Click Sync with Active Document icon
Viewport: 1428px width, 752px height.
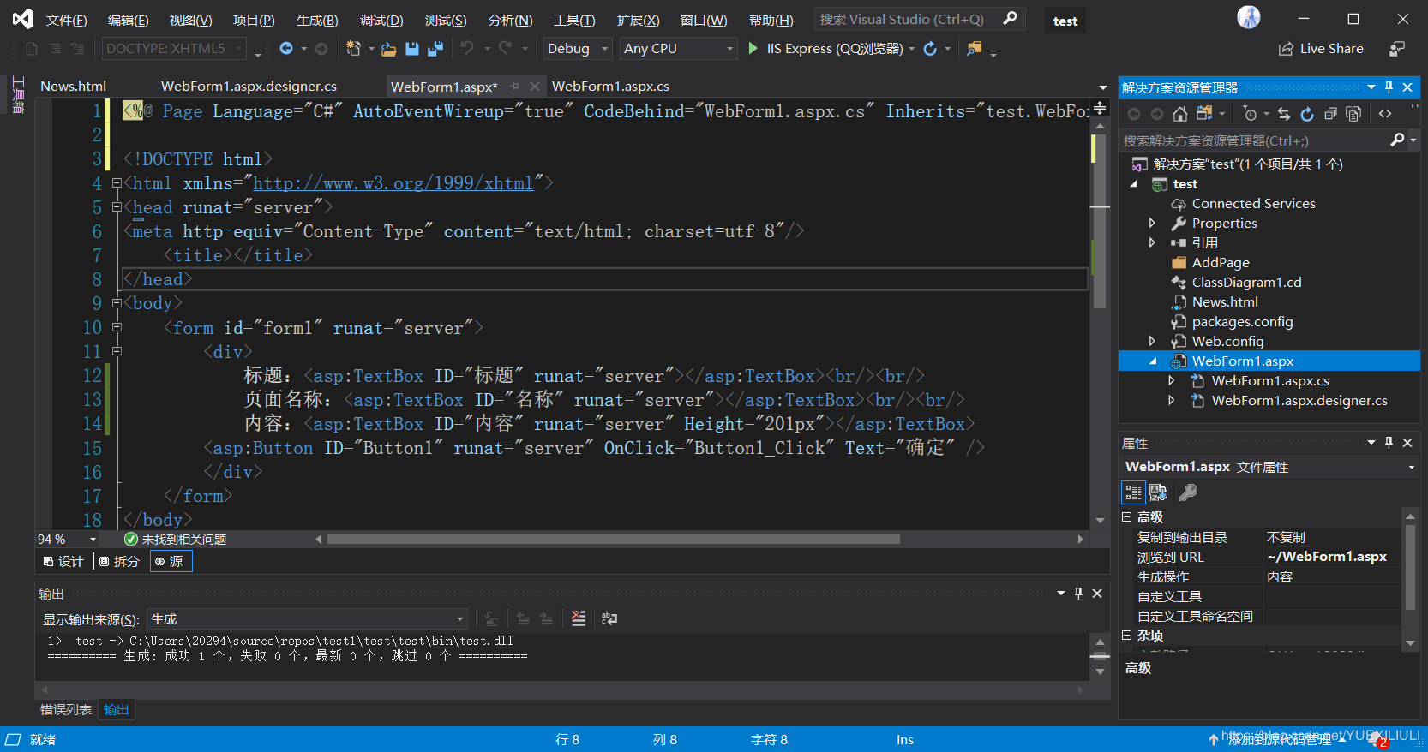coord(1283,114)
